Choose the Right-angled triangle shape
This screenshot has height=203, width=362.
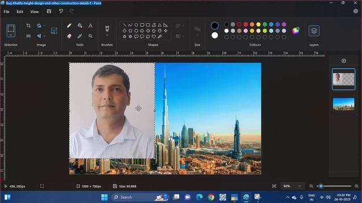pyautogui.click(x=166, y=25)
